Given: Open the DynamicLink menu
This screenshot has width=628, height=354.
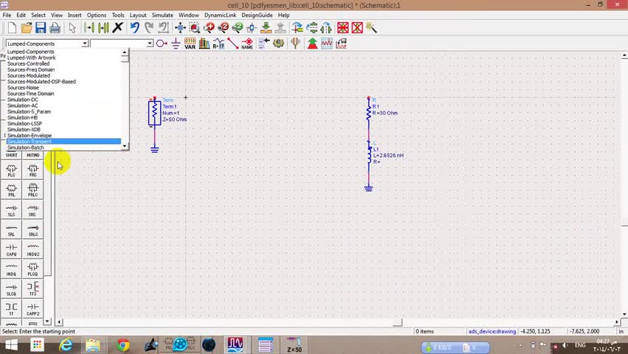Looking at the screenshot, I should tap(220, 15).
